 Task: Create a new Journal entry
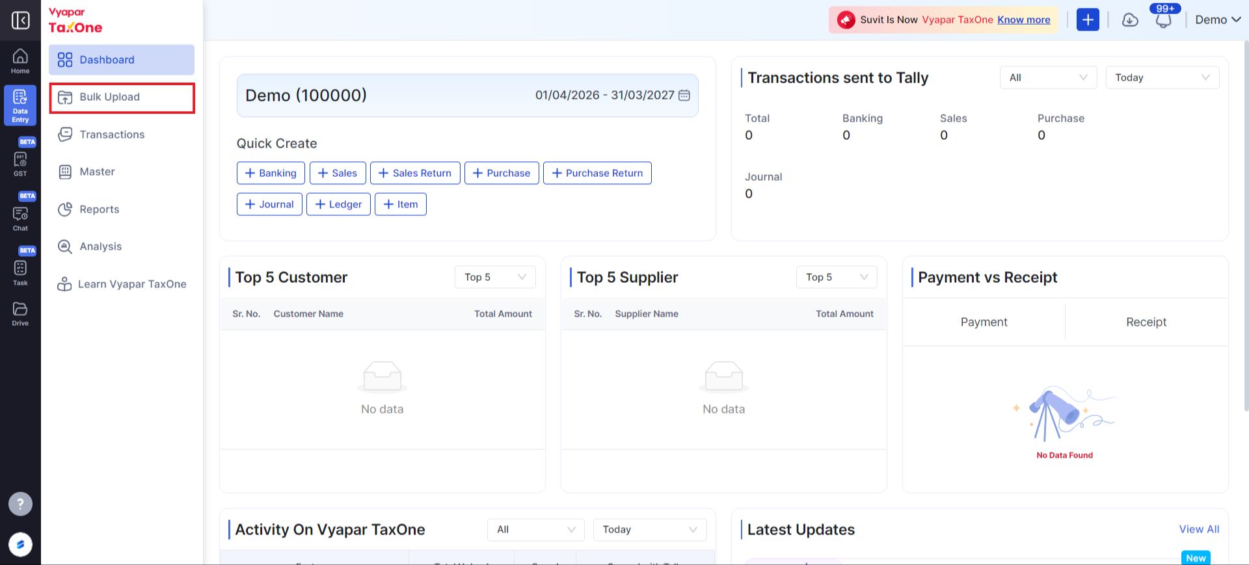coord(269,204)
